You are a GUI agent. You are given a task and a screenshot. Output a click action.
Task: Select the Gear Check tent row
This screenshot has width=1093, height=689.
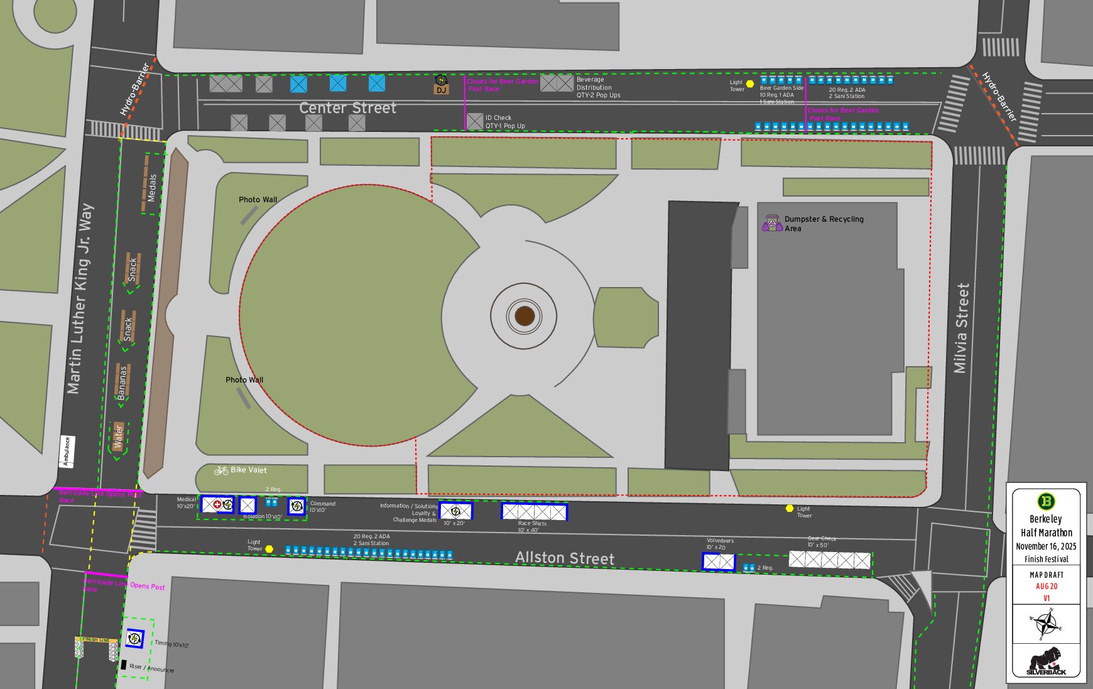pos(829,560)
